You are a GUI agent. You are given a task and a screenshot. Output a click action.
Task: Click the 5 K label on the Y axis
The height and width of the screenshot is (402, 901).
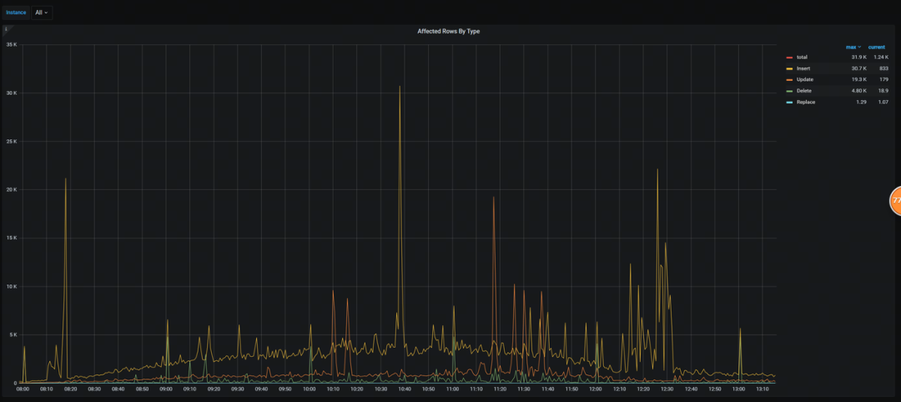pyautogui.click(x=13, y=334)
